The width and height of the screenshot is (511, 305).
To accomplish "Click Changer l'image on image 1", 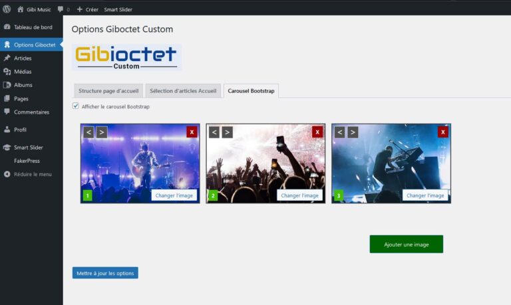I will [174, 195].
